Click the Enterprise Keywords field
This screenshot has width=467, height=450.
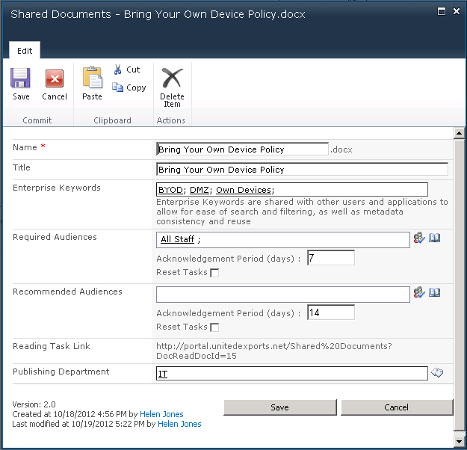(292, 190)
